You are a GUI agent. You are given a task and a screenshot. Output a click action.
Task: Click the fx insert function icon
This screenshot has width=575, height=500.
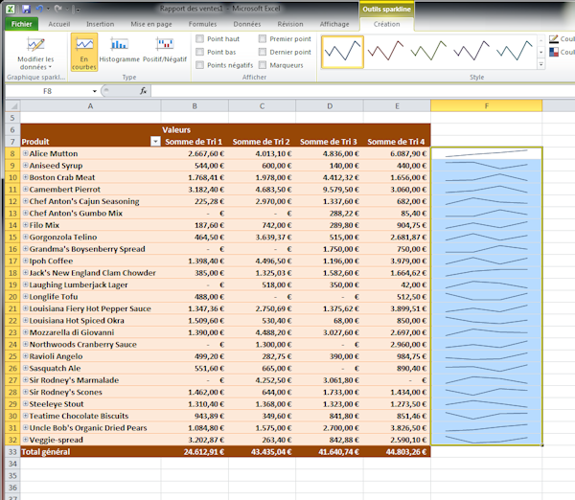pyautogui.click(x=144, y=91)
